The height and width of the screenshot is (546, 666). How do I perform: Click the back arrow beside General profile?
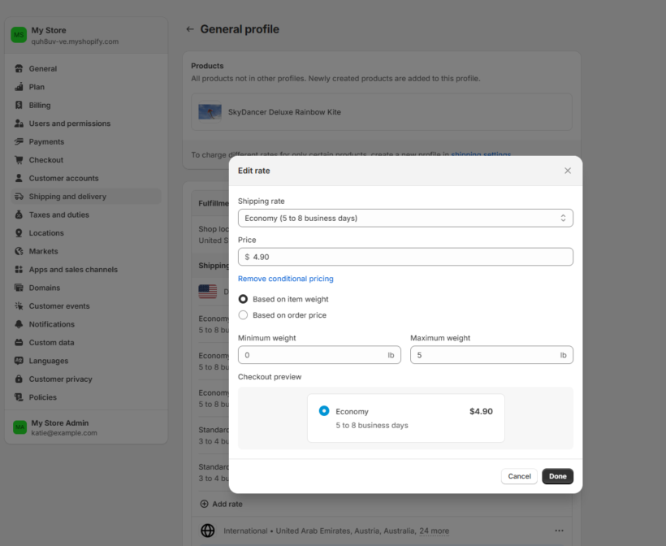188,28
